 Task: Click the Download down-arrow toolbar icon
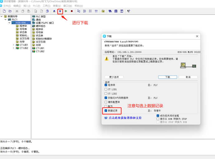coord(60,11)
